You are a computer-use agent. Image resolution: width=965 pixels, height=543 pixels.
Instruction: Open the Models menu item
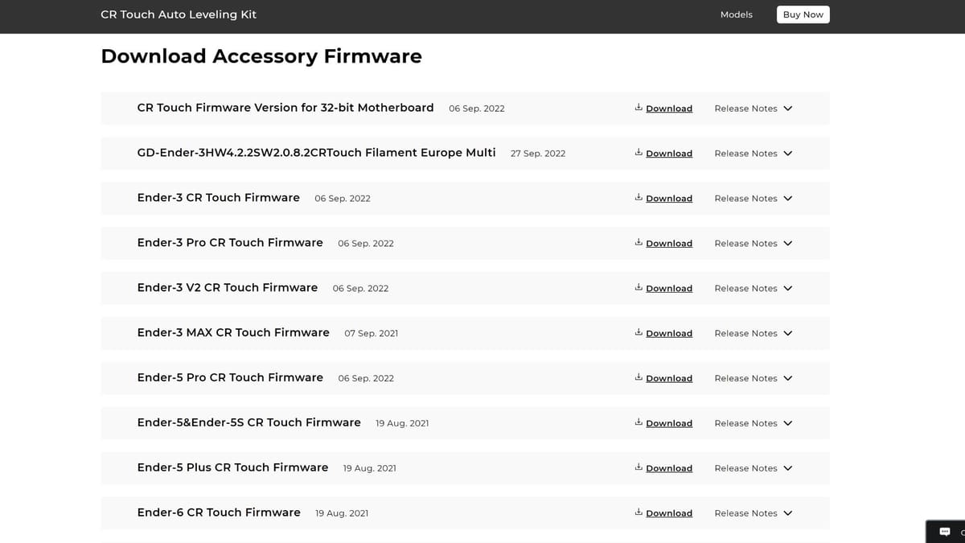point(737,14)
